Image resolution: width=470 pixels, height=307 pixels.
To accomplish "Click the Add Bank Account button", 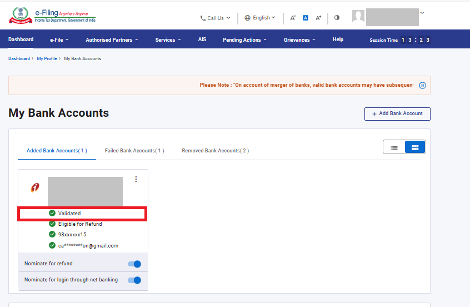I will 397,113.
